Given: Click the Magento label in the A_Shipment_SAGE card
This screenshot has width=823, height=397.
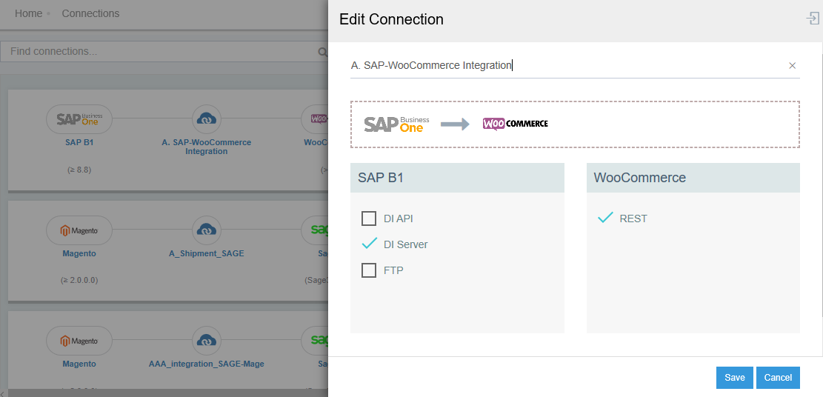Looking at the screenshot, I should (79, 253).
